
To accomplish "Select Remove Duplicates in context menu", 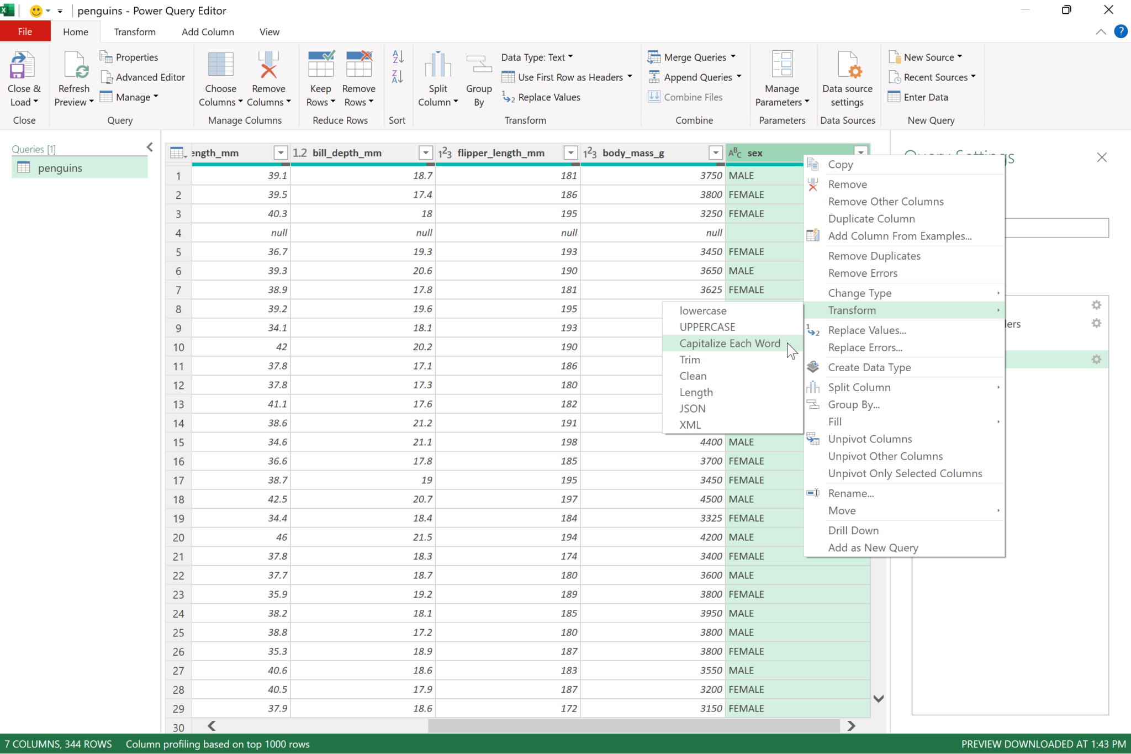I will coord(874,256).
